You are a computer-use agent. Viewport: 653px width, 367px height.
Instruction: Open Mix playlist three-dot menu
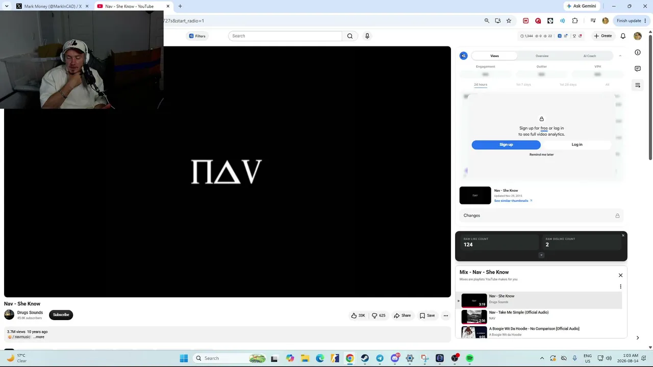coord(620,286)
